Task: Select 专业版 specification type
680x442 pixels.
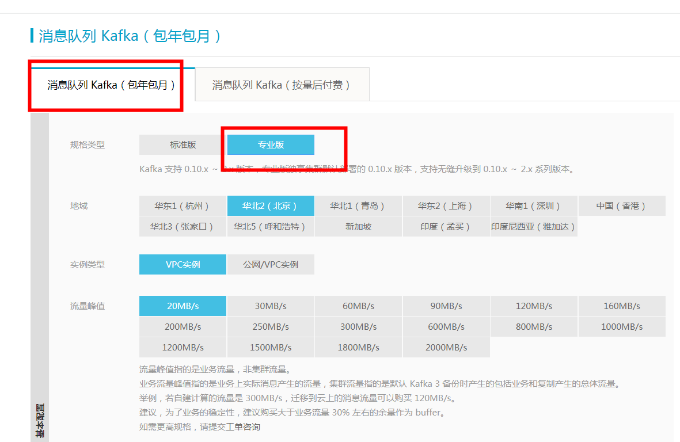Action: click(271, 144)
